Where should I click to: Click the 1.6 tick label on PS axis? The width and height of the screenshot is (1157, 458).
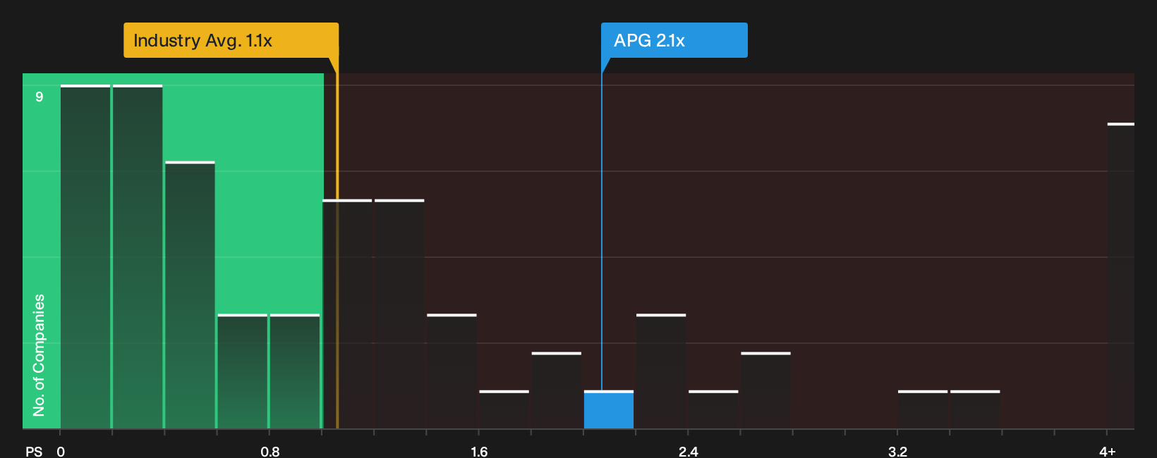479,451
